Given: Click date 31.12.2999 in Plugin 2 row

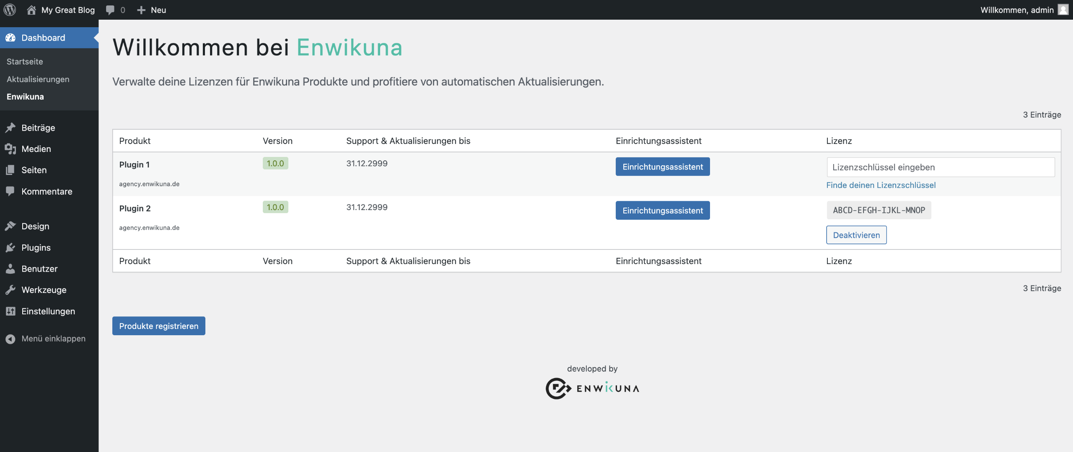Looking at the screenshot, I should click(x=367, y=207).
